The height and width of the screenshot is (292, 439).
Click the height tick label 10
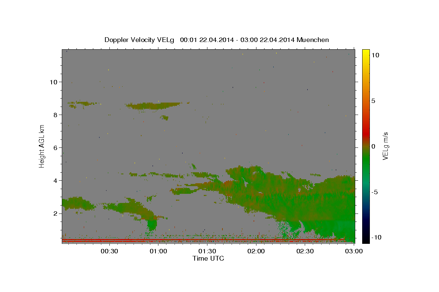[x=53, y=82]
